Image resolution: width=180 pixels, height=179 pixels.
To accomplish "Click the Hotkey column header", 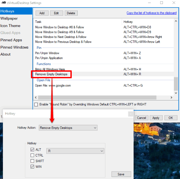I will point(148,22).
